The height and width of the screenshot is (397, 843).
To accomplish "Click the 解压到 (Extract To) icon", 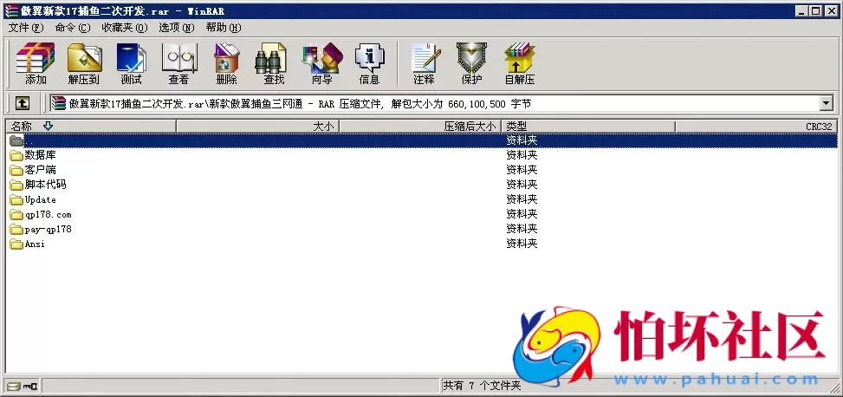I will tap(83, 63).
